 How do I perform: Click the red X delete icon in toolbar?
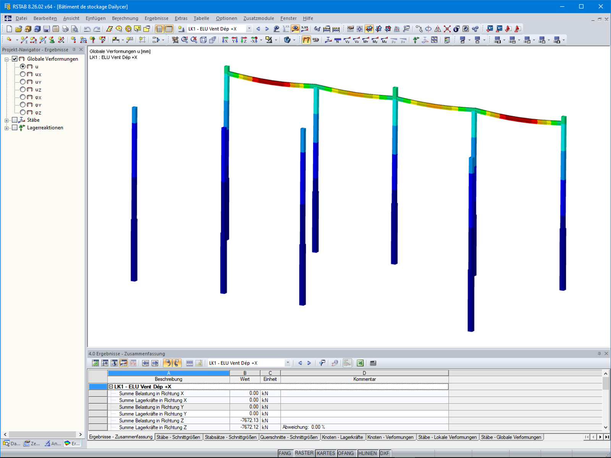[447, 29]
